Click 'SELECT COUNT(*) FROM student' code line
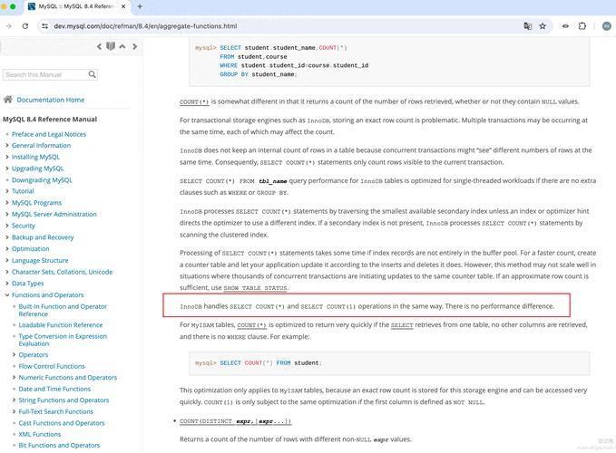The width and height of the screenshot is (616, 453). pos(270,363)
